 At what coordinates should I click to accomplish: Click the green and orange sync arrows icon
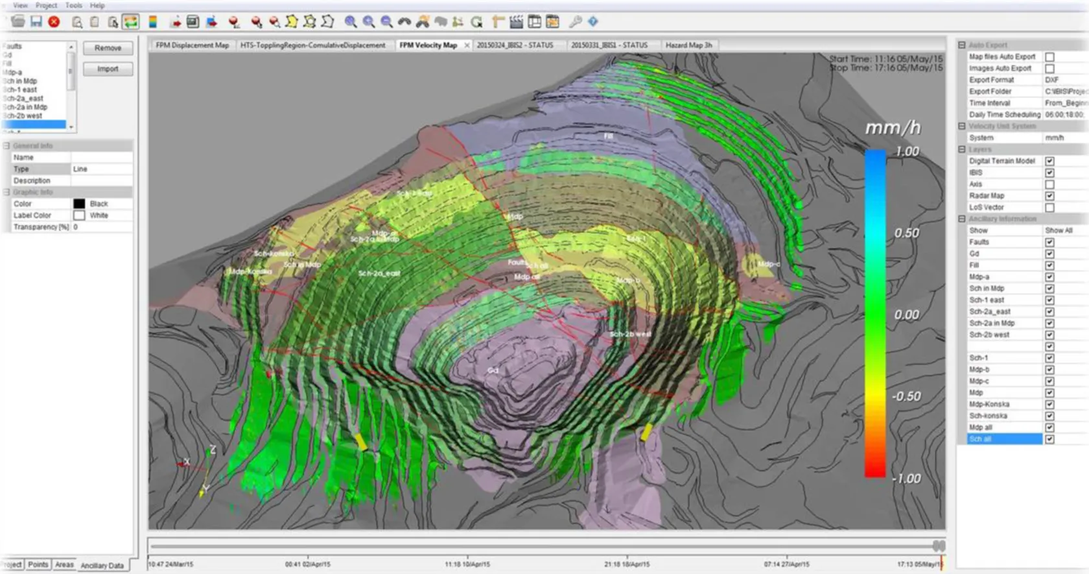pyautogui.click(x=131, y=22)
